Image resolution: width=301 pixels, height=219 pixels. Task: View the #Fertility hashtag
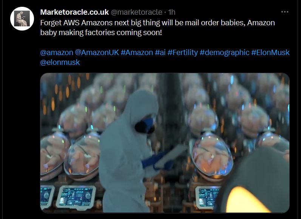(x=182, y=52)
